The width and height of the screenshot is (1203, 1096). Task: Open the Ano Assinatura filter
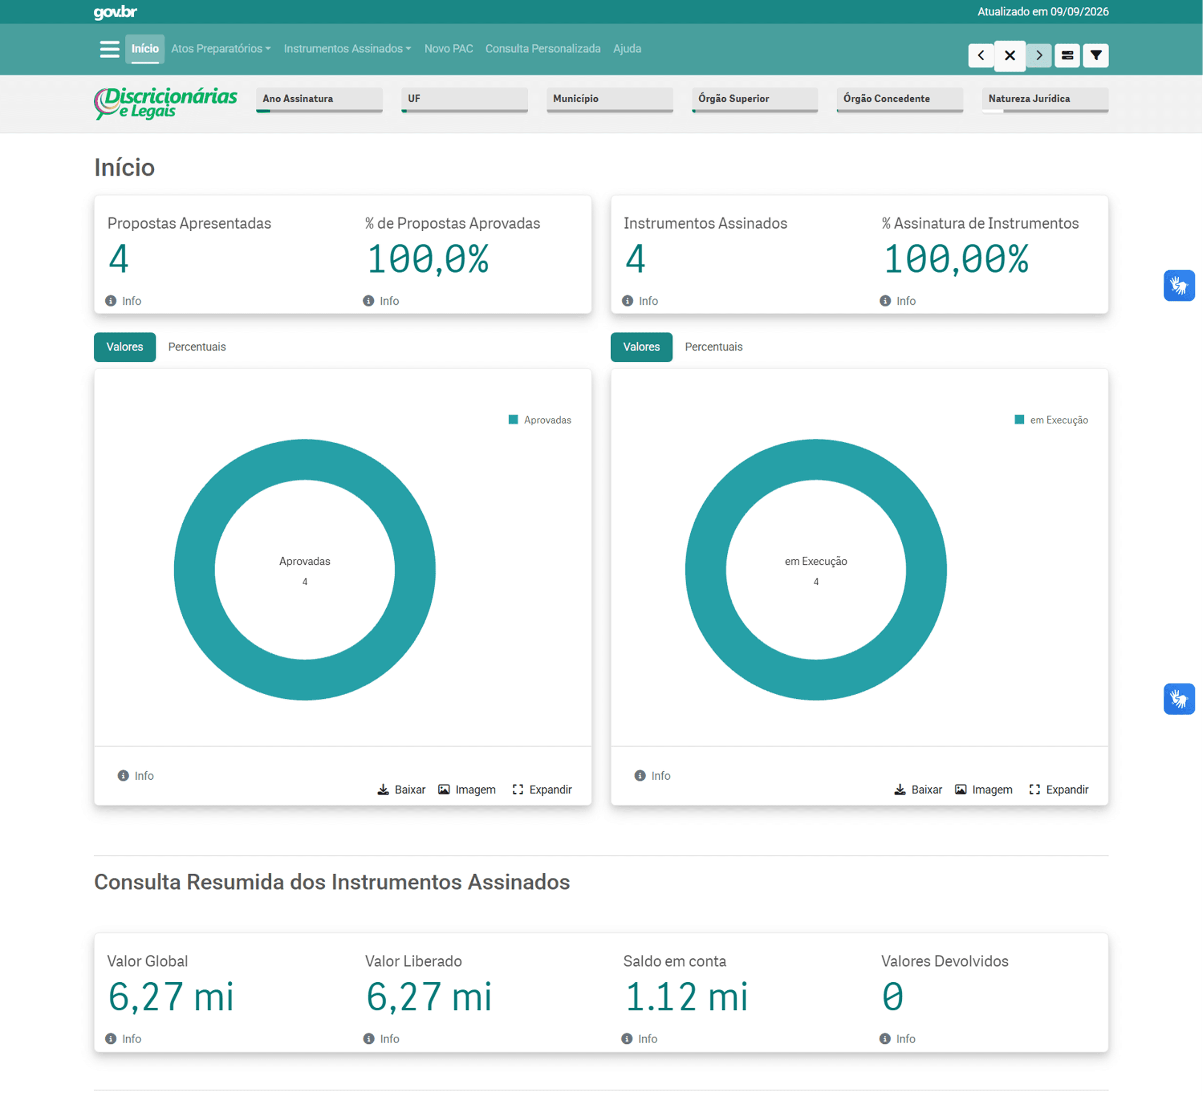click(x=319, y=100)
